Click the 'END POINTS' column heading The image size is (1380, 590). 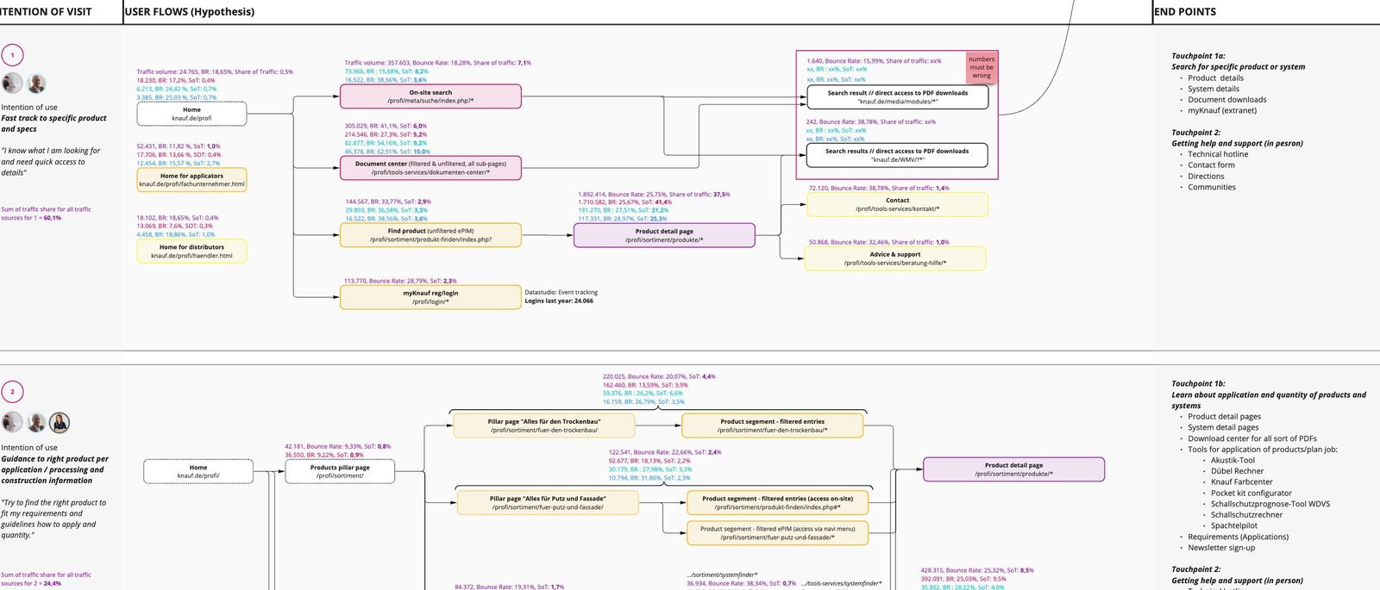[1185, 12]
